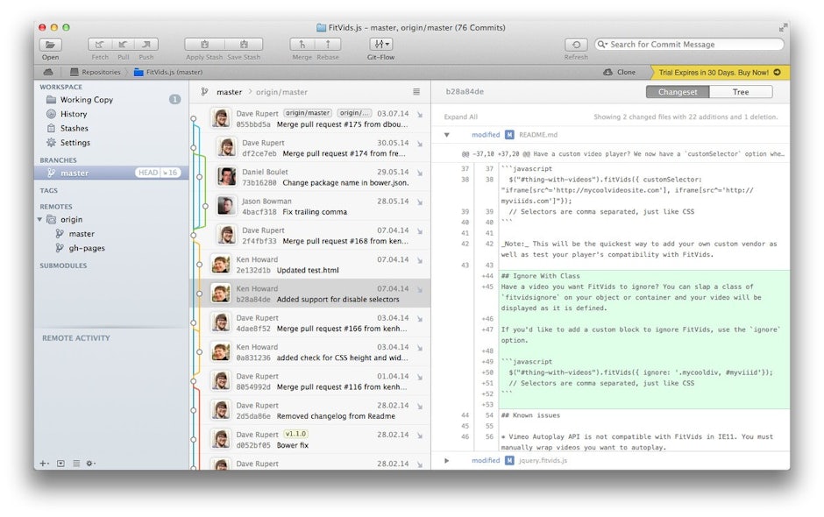Click the Rebase toolbar icon
This screenshot has width=824, height=517.
(x=328, y=45)
